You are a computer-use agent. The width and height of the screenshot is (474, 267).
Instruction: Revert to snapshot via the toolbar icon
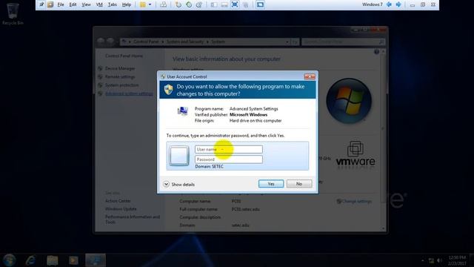[189, 4]
